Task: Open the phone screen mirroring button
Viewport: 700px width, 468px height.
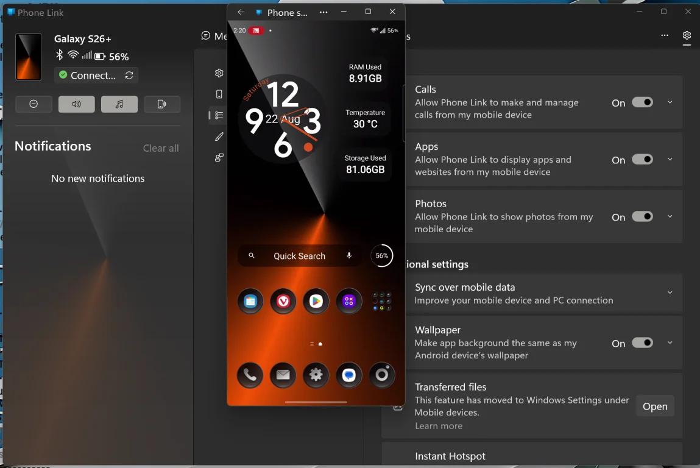Action: (x=162, y=104)
